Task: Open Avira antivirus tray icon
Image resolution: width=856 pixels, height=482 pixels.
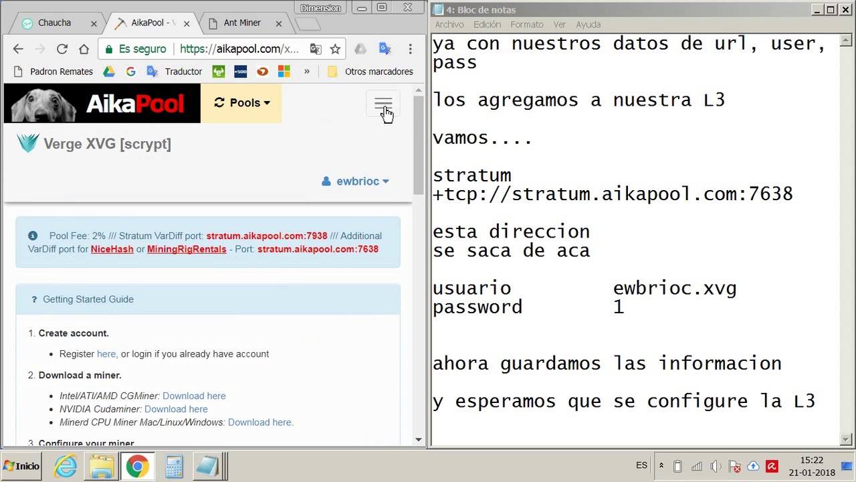Action: tap(772, 466)
